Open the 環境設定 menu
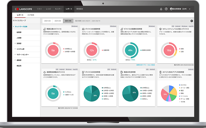The image size is (206, 128). tap(80, 9)
